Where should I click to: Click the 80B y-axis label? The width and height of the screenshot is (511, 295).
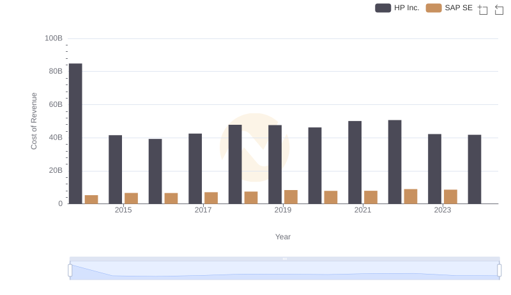coord(56,71)
